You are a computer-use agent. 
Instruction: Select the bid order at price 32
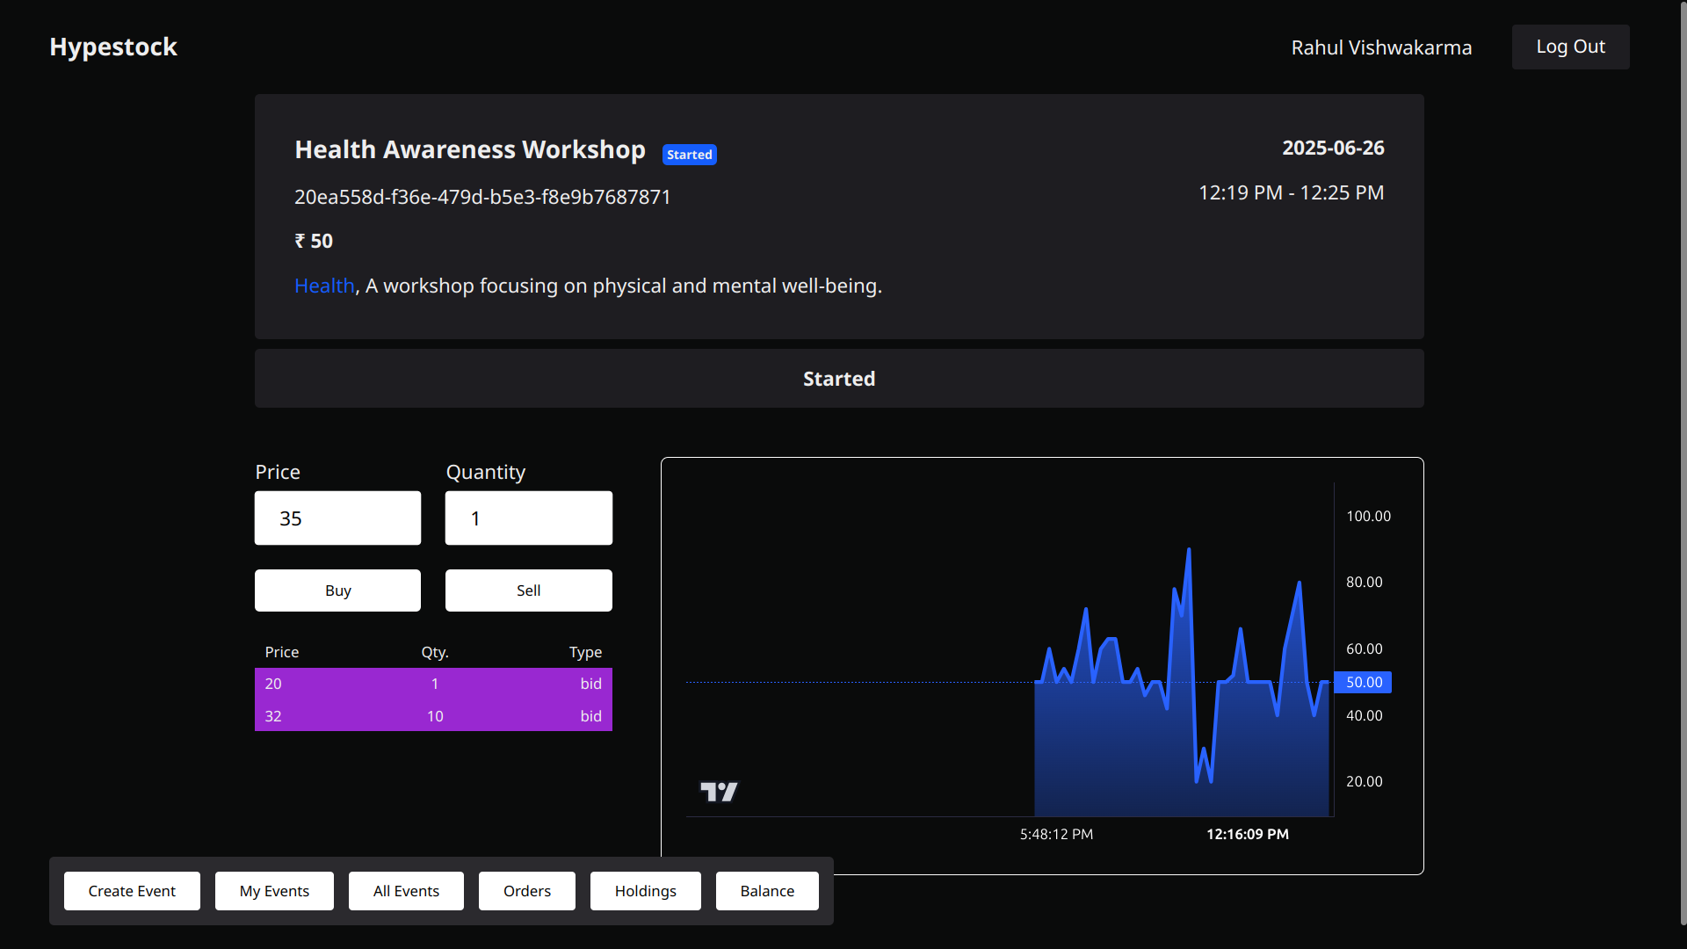coord(433,715)
